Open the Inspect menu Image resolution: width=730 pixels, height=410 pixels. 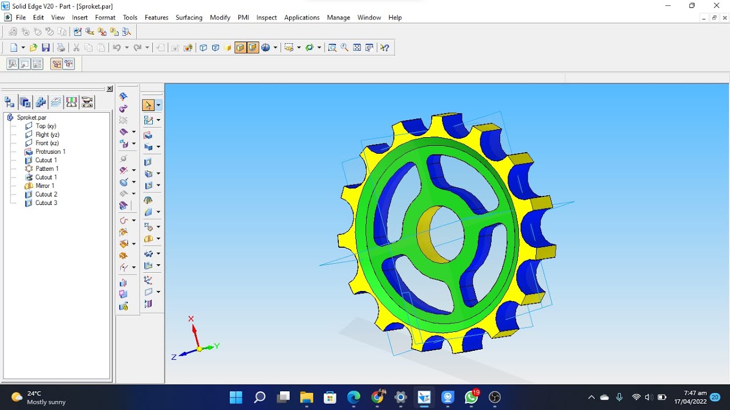pos(266,18)
